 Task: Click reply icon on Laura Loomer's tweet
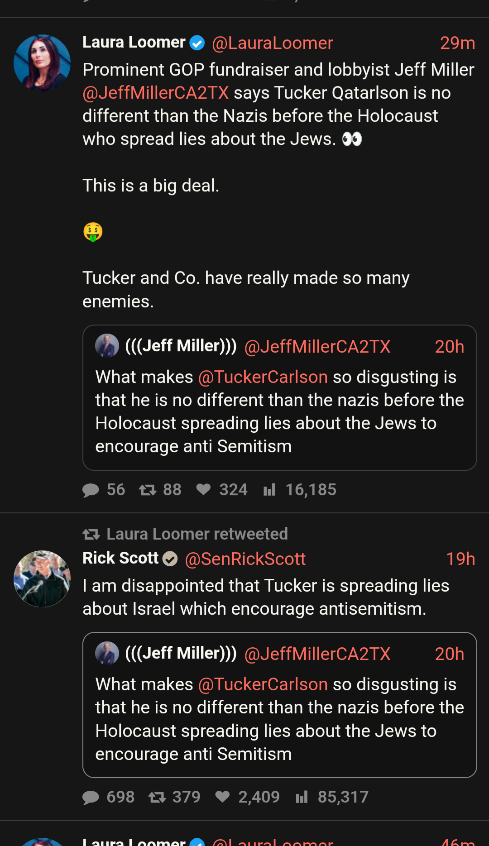[x=91, y=490]
